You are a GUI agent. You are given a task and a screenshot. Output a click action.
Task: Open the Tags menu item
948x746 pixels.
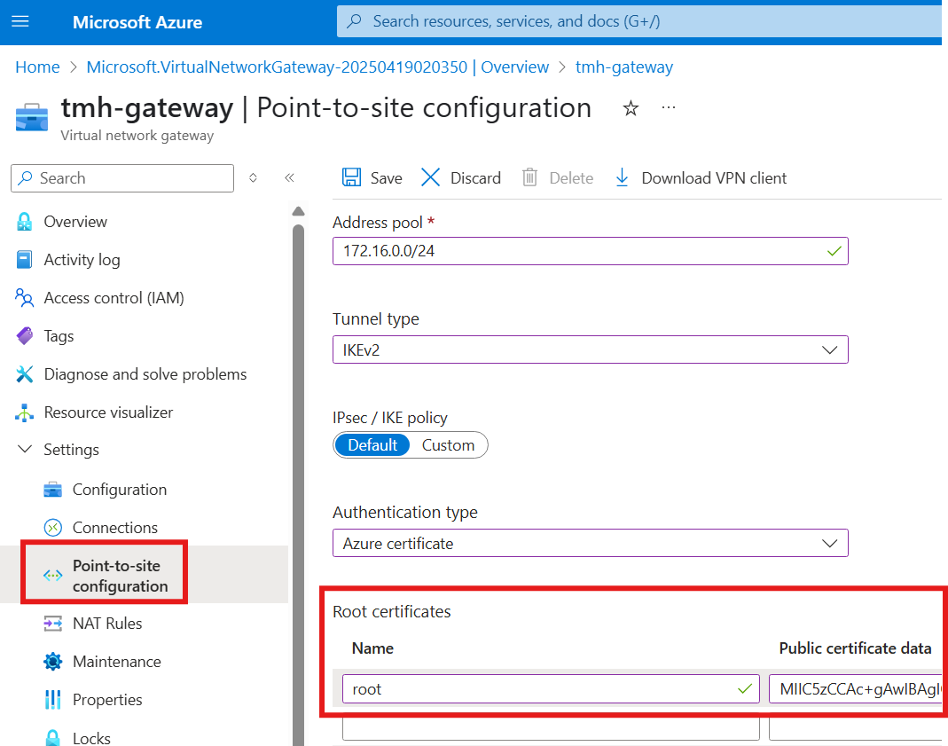click(59, 336)
